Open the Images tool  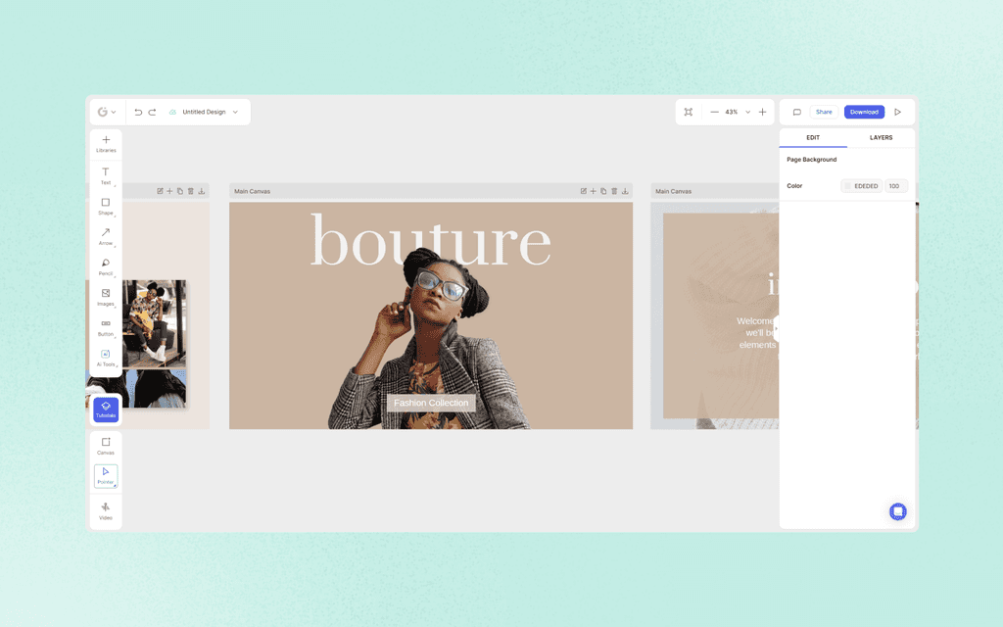click(x=105, y=295)
